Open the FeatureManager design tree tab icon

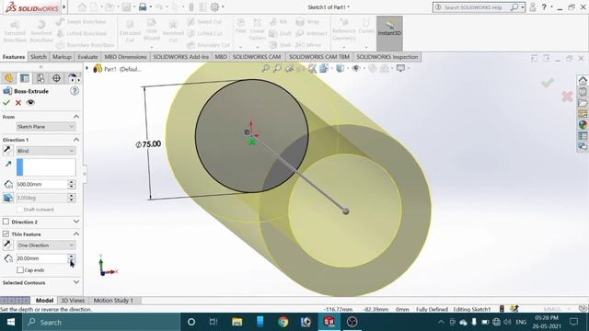tap(8, 78)
